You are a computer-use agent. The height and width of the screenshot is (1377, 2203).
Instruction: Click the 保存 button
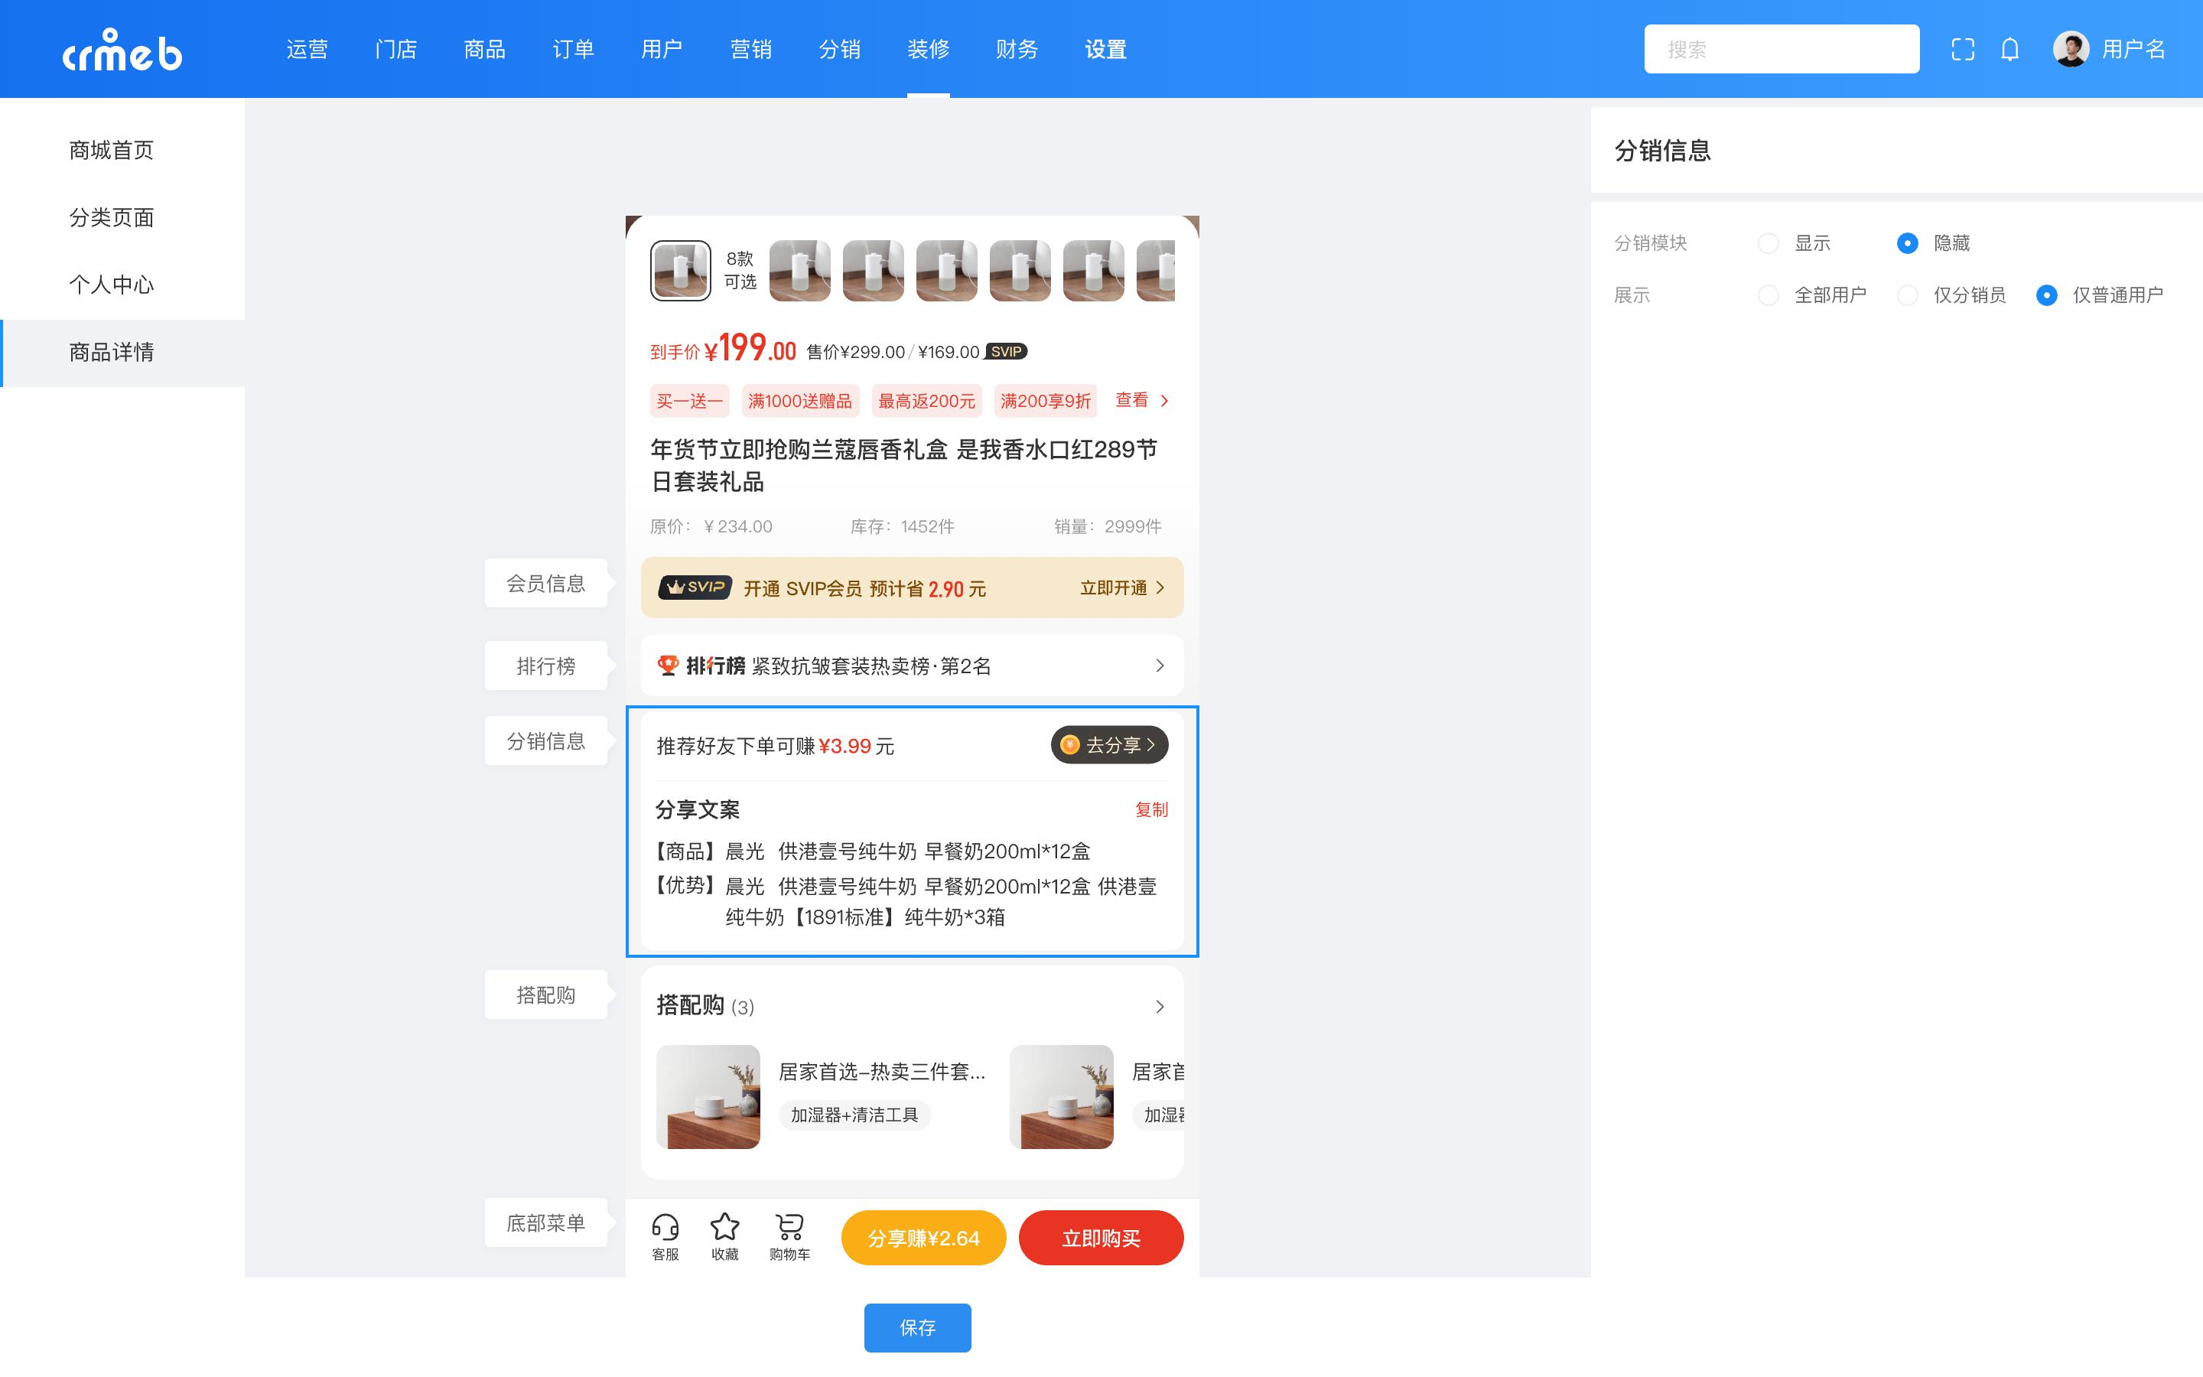point(918,1327)
